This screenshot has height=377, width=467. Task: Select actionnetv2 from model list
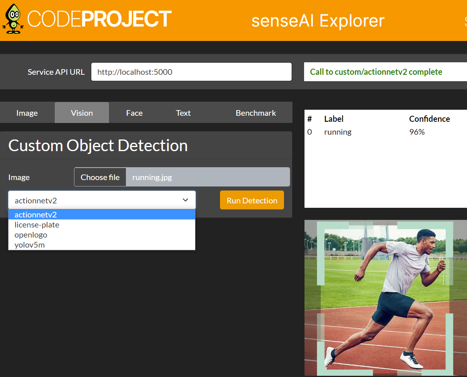coord(102,215)
